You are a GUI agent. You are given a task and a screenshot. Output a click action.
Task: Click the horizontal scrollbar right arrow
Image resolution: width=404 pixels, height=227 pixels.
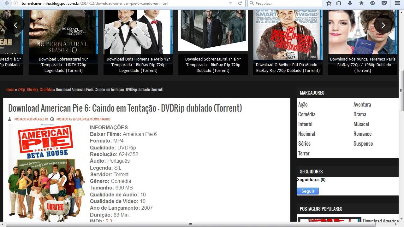click(x=396, y=224)
